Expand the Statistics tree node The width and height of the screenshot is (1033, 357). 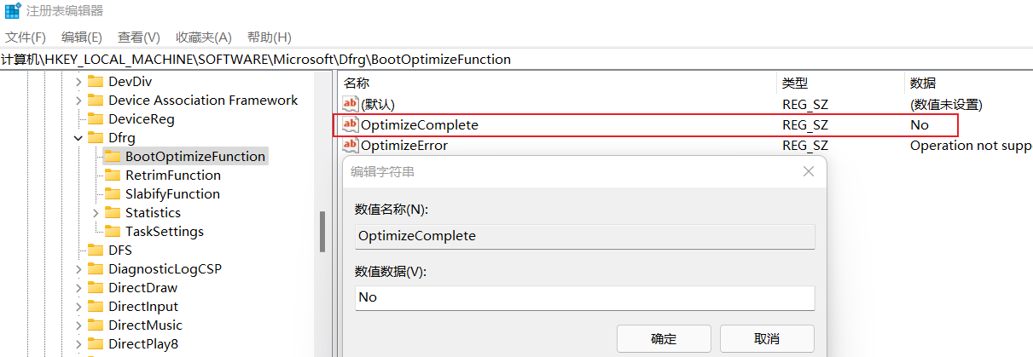96,213
